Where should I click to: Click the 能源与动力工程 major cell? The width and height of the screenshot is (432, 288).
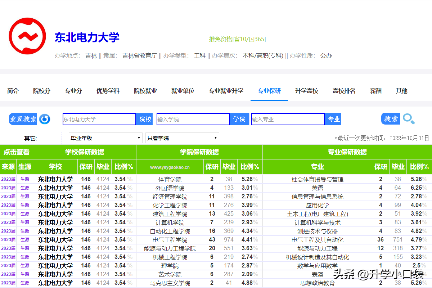click(318, 248)
